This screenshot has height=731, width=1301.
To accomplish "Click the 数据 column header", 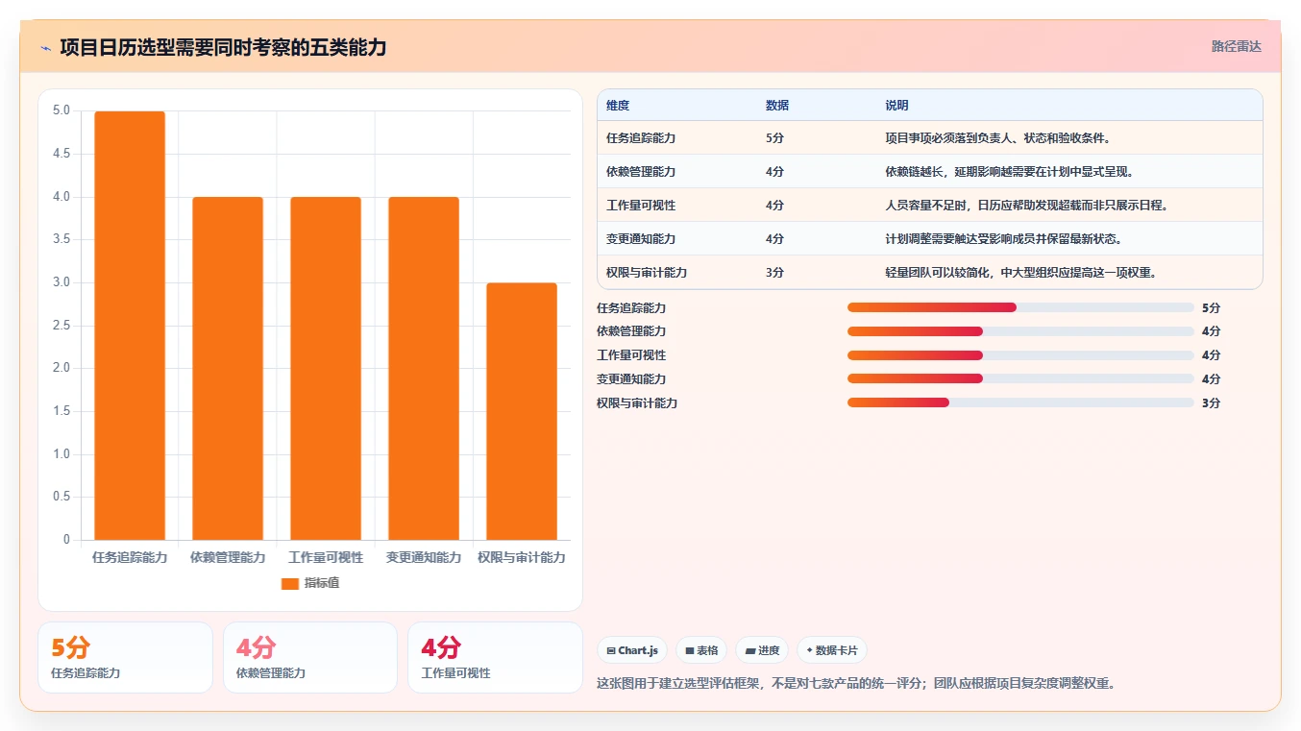I will coord(777,106).
